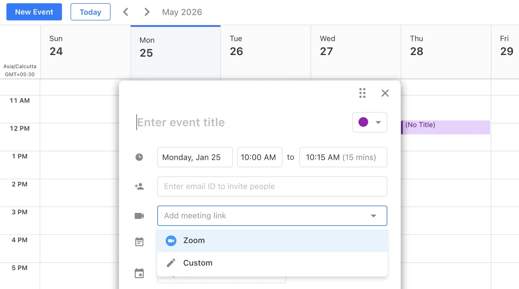The height and width of the screenshot is (289, 519).
Task: Click the blue Zoom logo icon
Action: coord(171,240)
